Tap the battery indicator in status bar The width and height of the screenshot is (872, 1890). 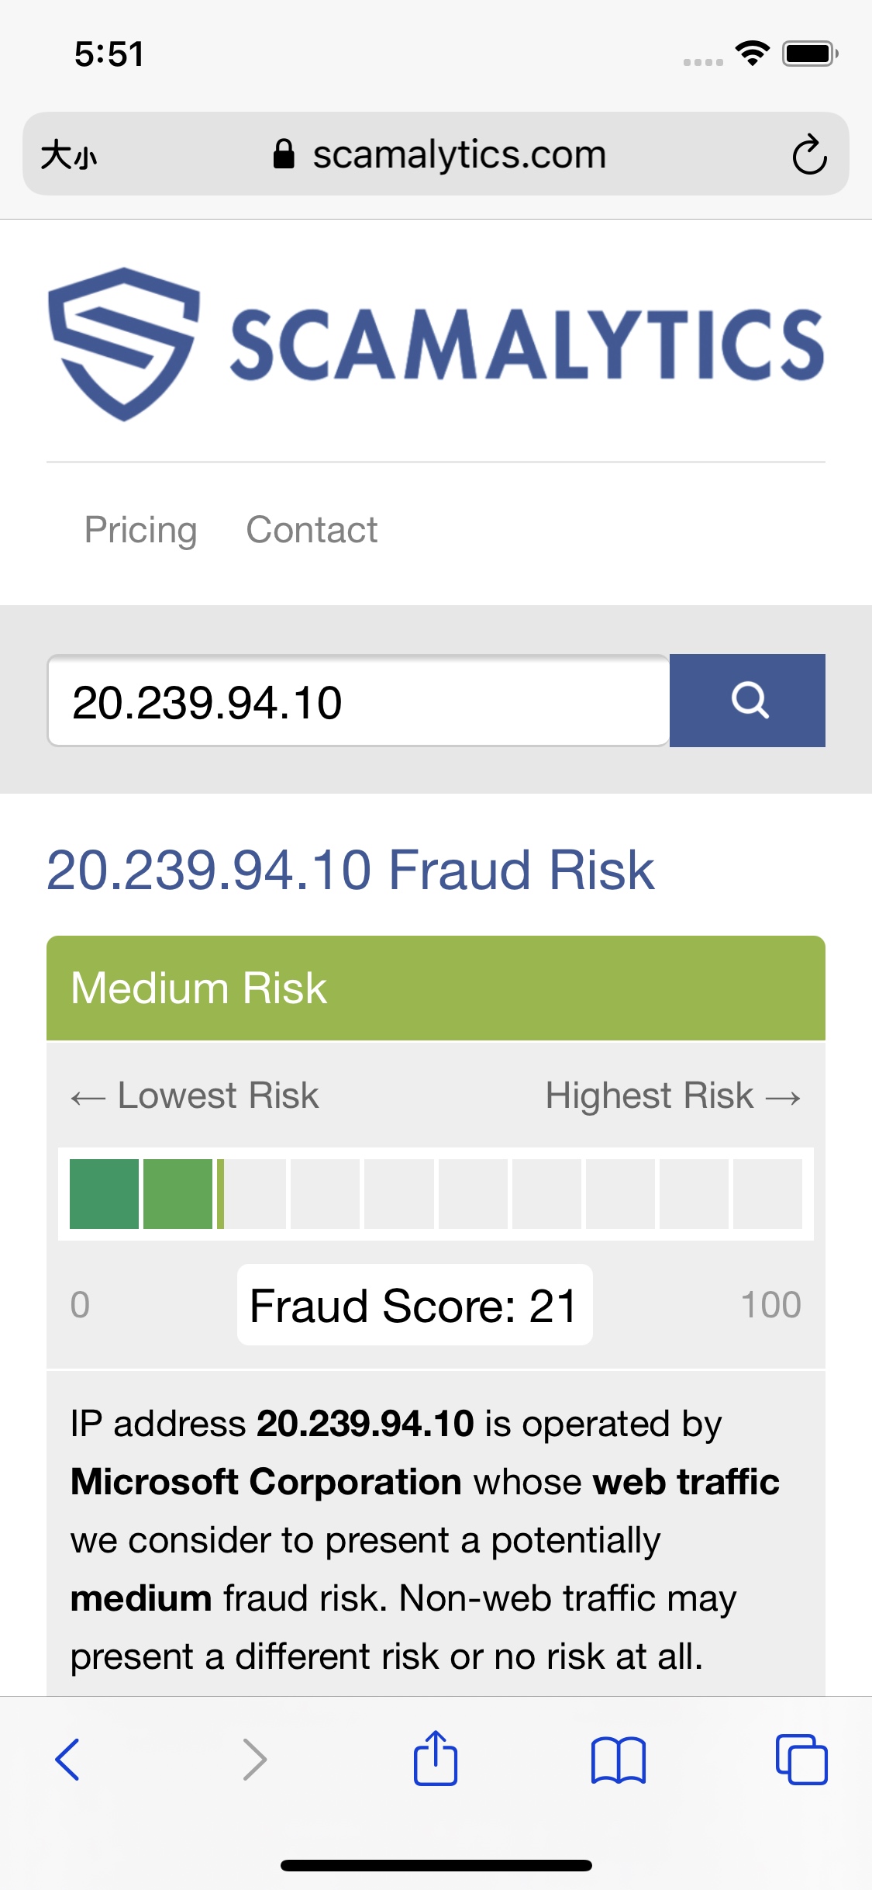pos(810,54)
